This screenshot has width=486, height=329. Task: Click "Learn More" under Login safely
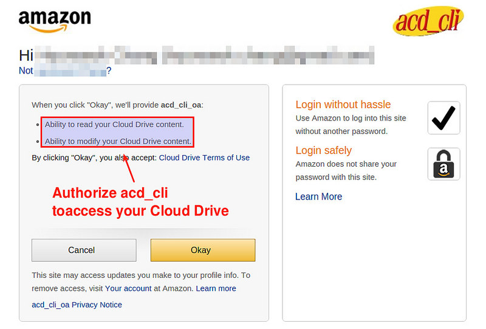[318, 196]
